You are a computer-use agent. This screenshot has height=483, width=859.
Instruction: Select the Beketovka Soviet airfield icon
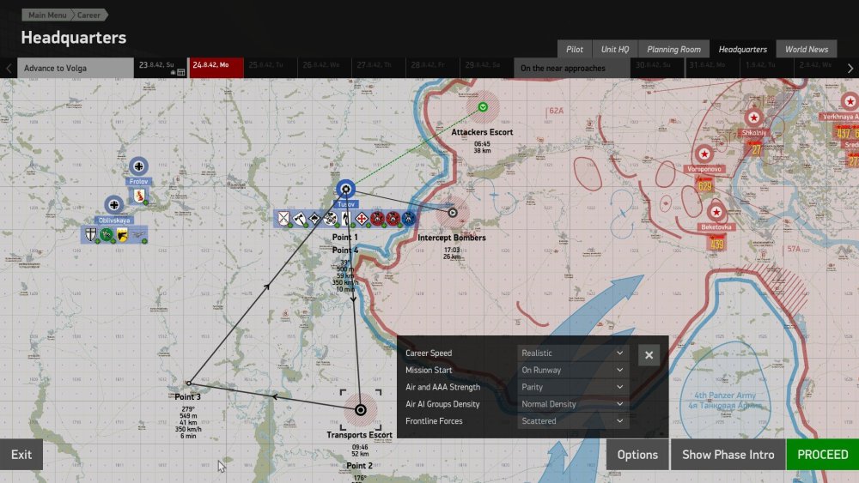click(x=716, y=212)
